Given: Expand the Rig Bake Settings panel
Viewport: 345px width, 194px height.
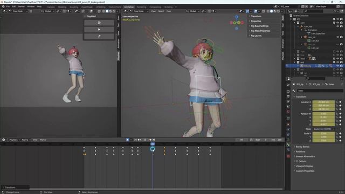Looking at the screenshot, I should [x=259, y=26].
